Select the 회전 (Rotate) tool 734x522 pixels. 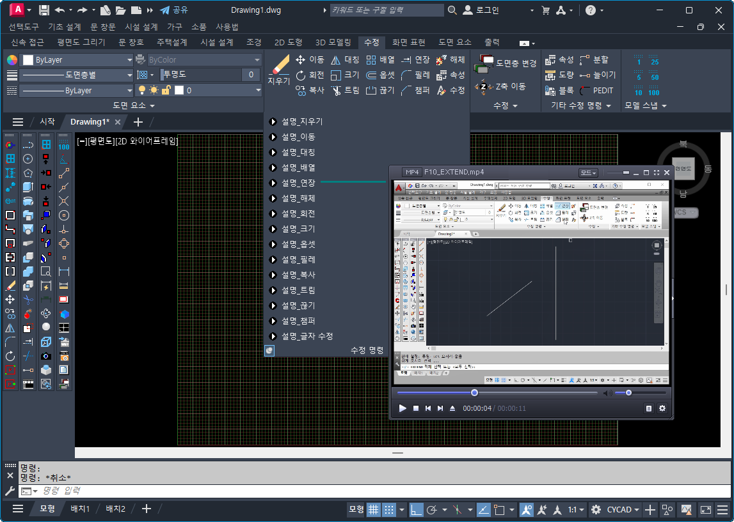point(310,75)
